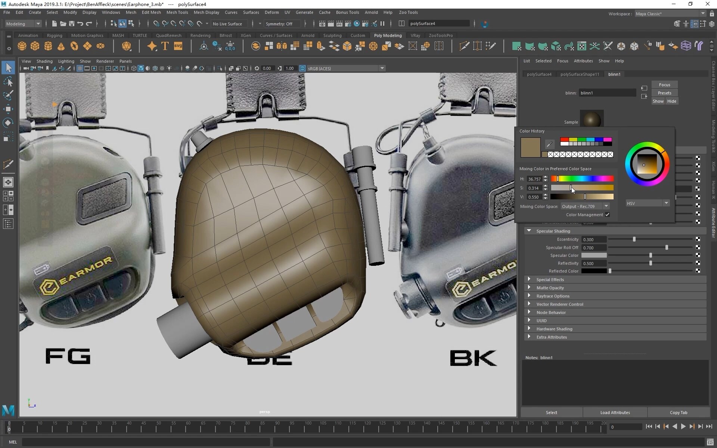Create a polygon sphere from the shelf
This screenshot has height=448, width=717.
[x=22, y=46]
